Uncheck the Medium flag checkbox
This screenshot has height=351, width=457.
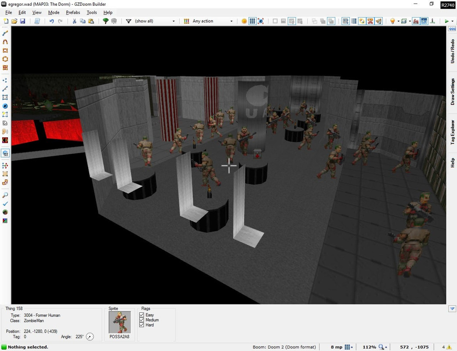click(142, 320)
